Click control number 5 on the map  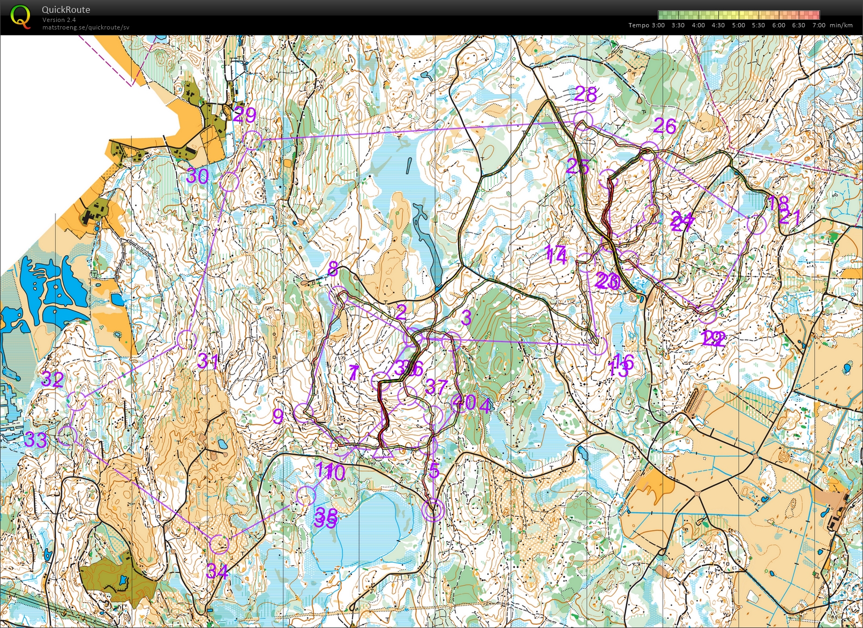point(434,470)
